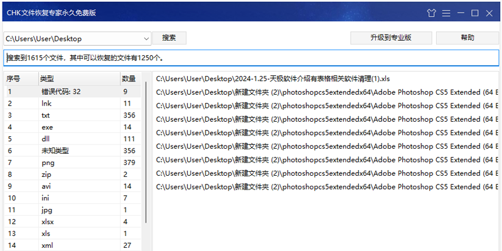
Task: Select the dll type row
Action: (x=73, y=139)
